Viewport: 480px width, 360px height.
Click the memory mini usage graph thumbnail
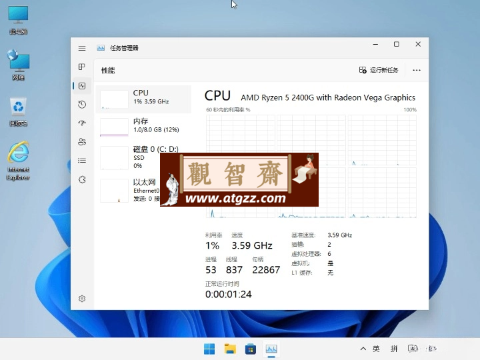(x=114, y=127)
